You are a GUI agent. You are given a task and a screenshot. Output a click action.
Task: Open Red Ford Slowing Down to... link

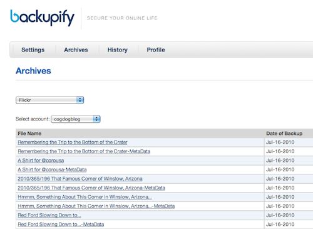49,215
